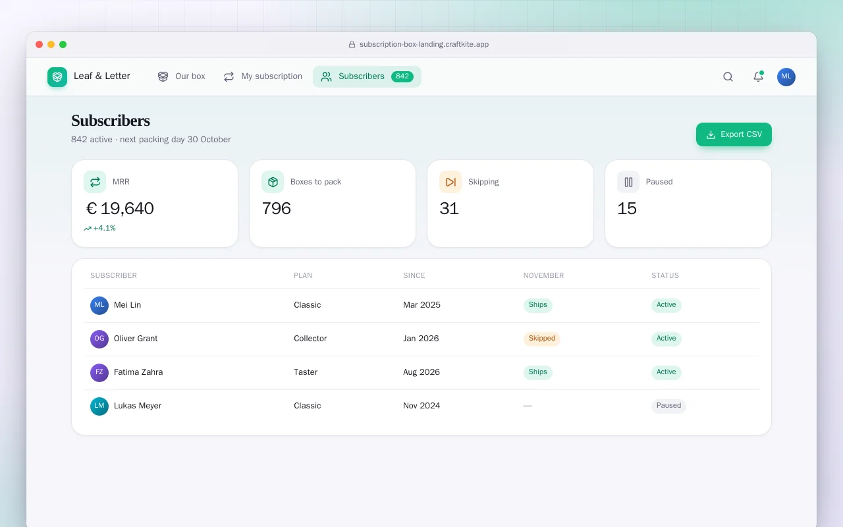
Task: Select the Mei Lin subscriber name
Action: pyautogui.click(x=127, y=305)
